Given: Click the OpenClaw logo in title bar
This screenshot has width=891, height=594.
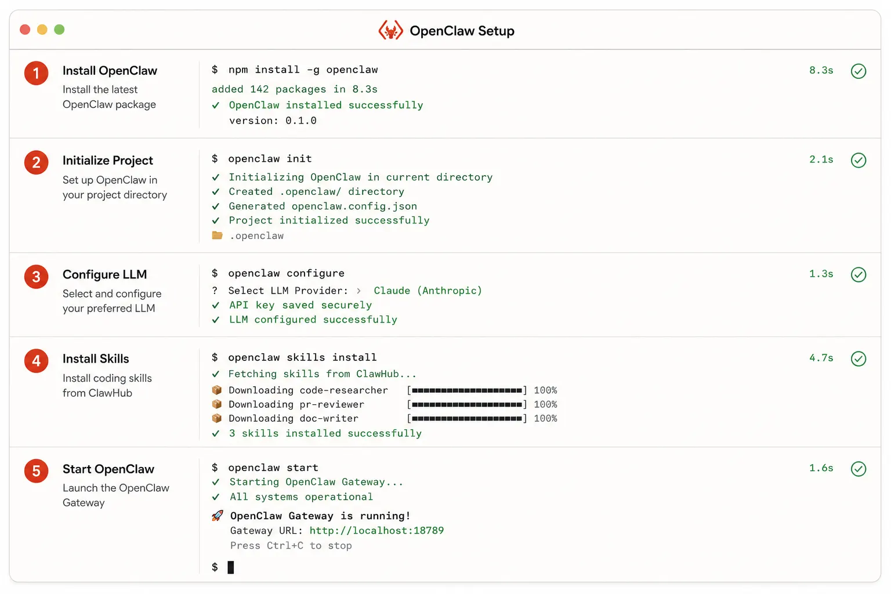Looking at the screenshot, I should pyautogui.click(x=390, y=30).
